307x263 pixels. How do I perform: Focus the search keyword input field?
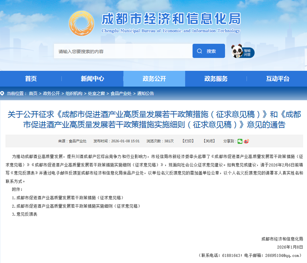123,51
